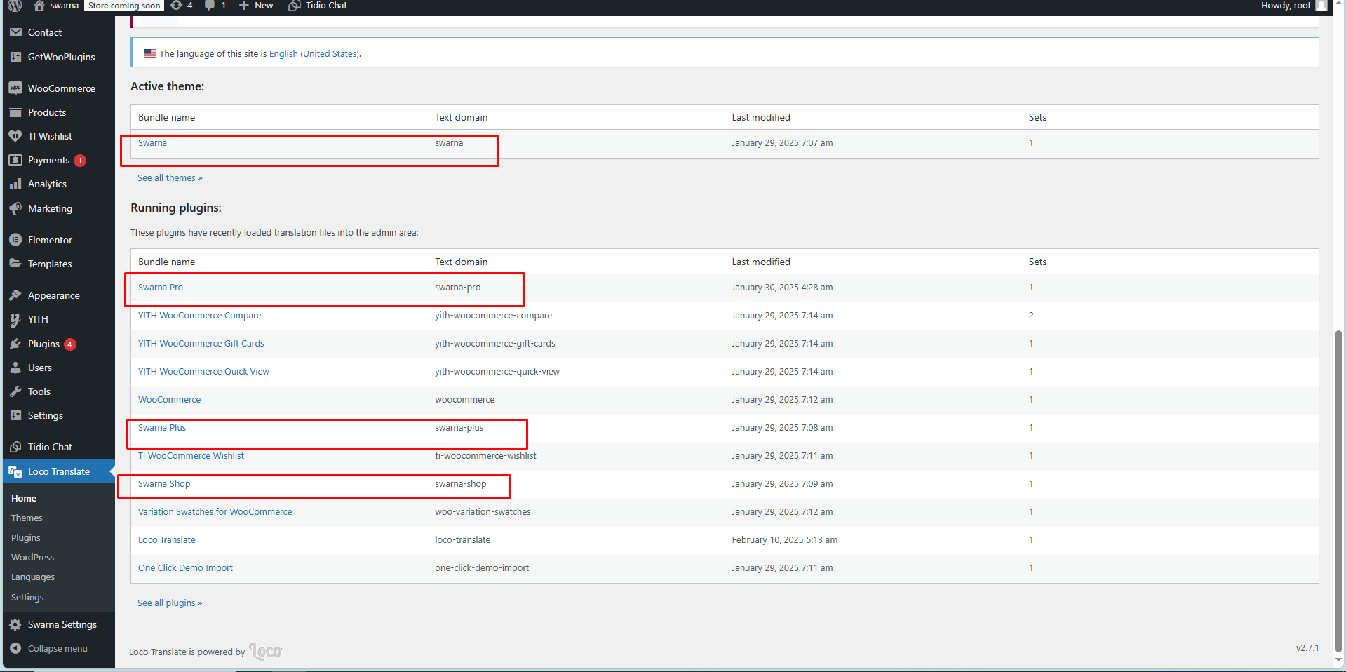The width and height of the screenshot is (1346, 672).
Task: Click the Swarna Settings gear icon
Action: coord(15,624)
